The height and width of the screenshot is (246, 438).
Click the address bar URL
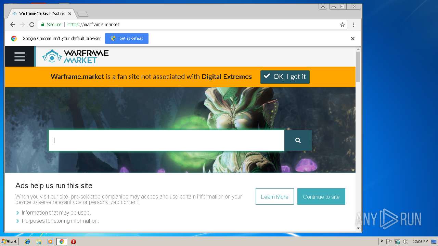point(93,25)
